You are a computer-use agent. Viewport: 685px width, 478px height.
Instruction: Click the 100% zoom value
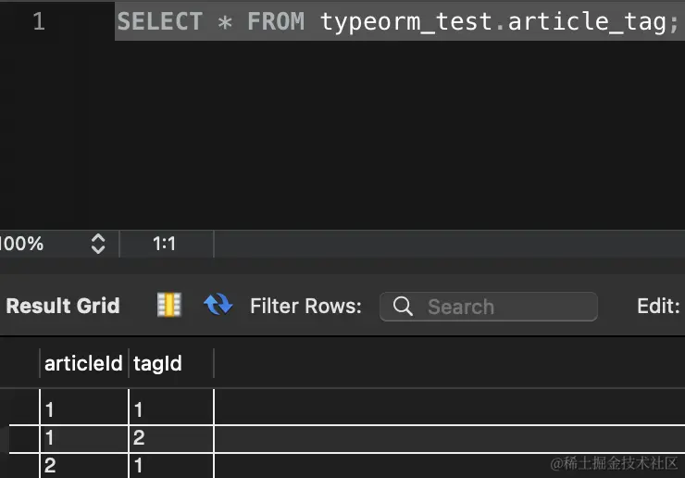point(22,245)
